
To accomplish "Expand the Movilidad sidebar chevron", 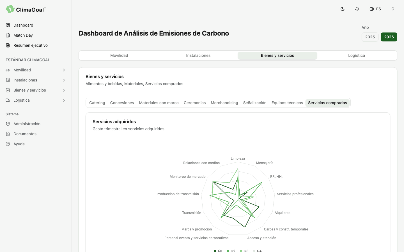I will pyautogui.click(x=64, y=70).
